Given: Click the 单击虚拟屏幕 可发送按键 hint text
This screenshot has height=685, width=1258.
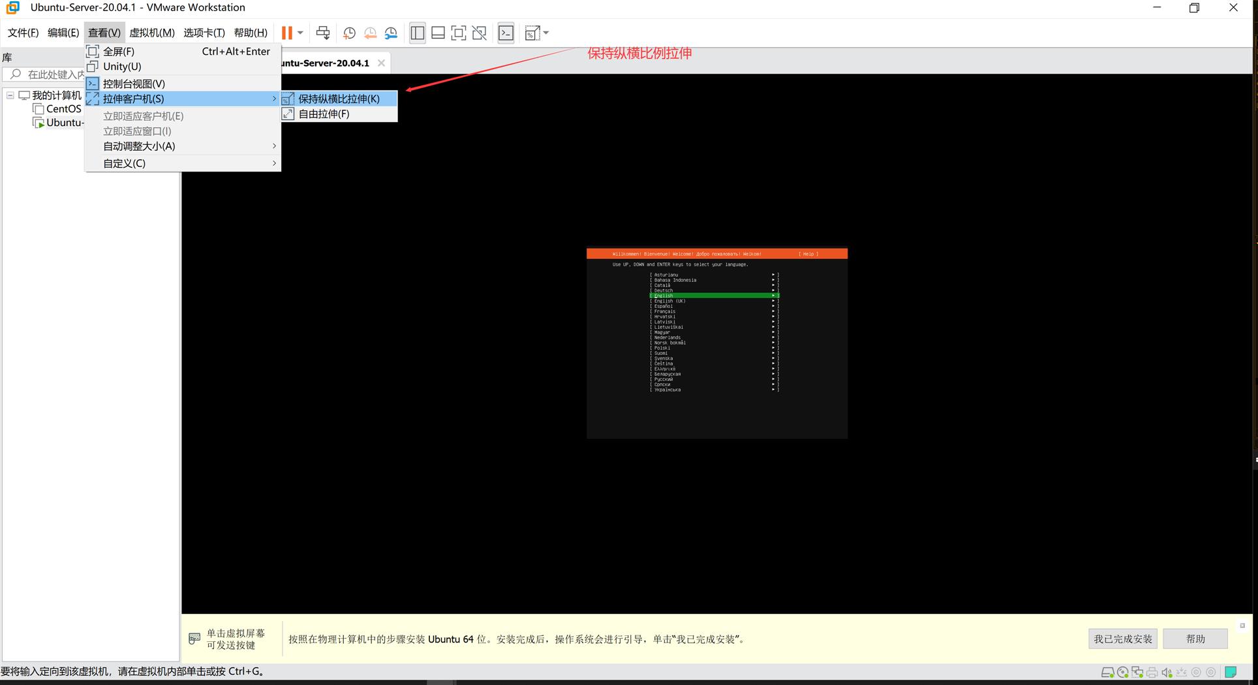Looking at the screenshot, I should [236, 639].
